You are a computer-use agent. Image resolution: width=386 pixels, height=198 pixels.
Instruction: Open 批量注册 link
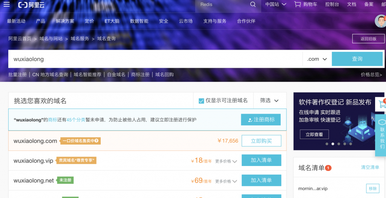point(17,75)
